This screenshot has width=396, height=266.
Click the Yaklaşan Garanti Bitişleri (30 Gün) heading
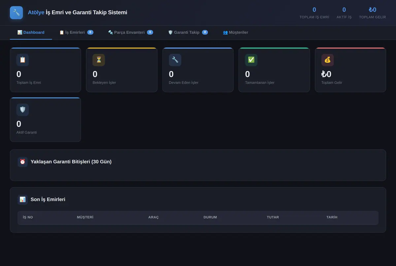click(x=71, y=162)
